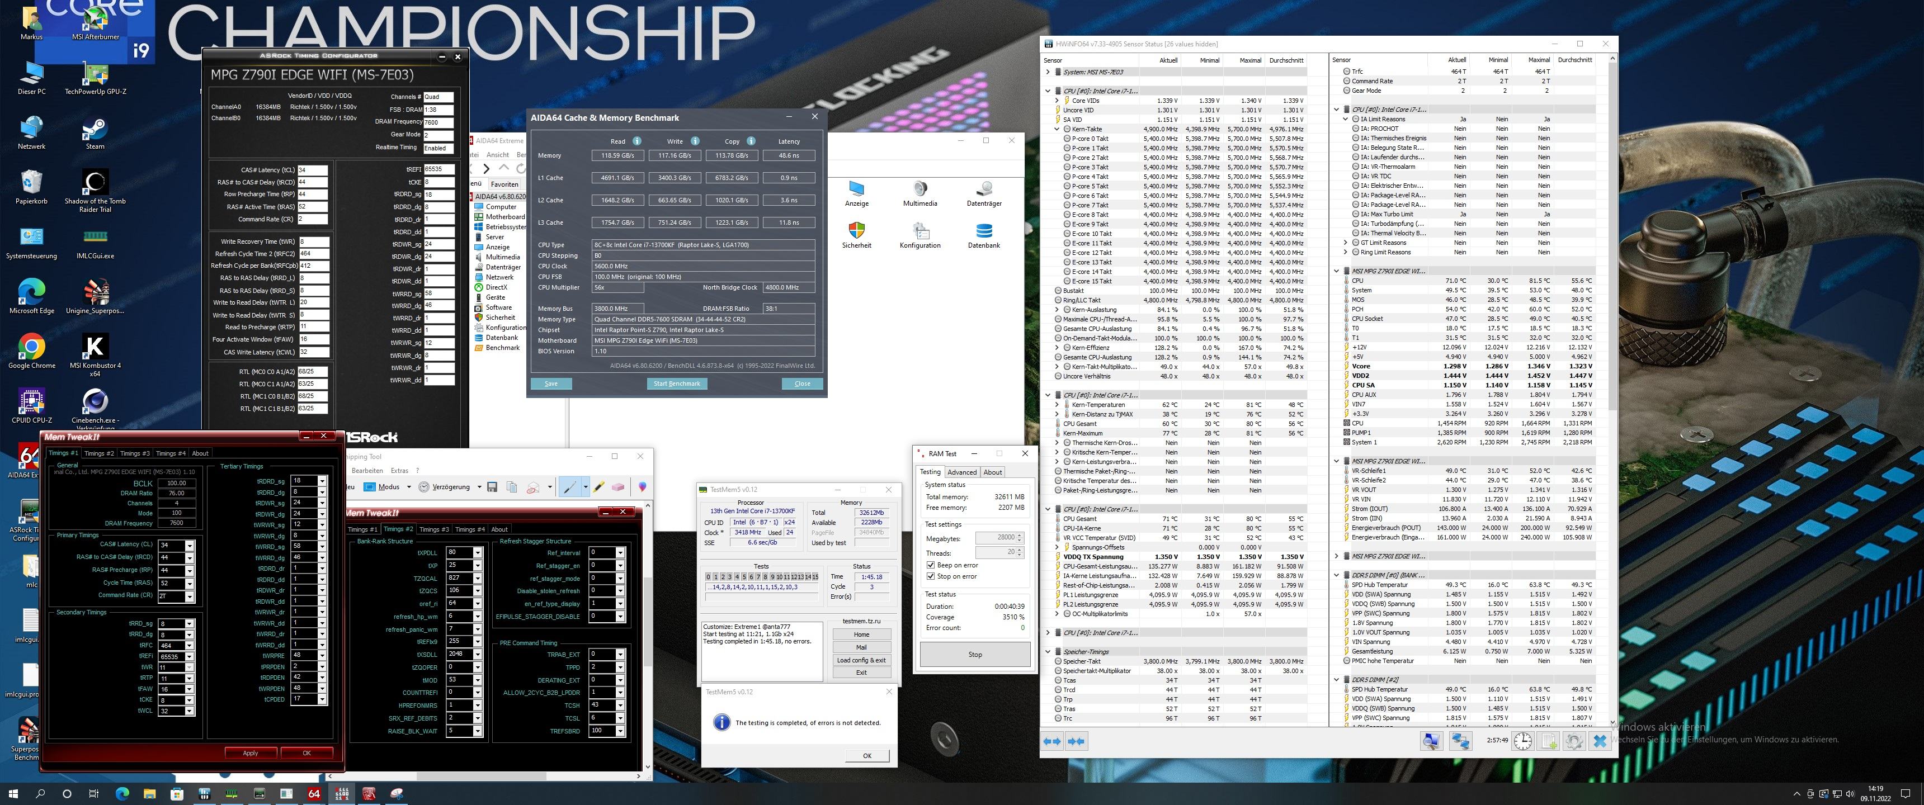The image size is (1924, 805).
Task: Launch Steam from the desktop
Action: click(x=95, y=133)
